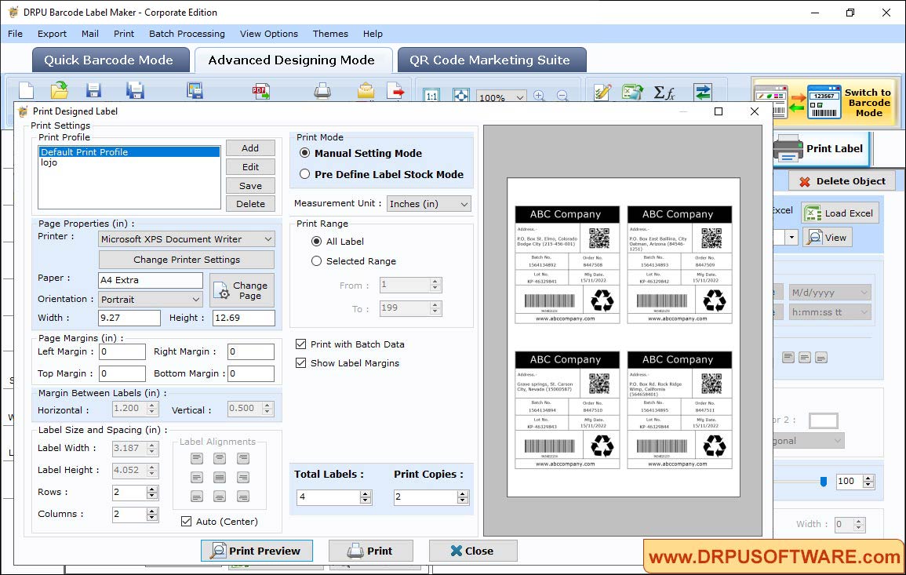
Task: Click the white color swatch box in background
Action: [x=824, y=420]
